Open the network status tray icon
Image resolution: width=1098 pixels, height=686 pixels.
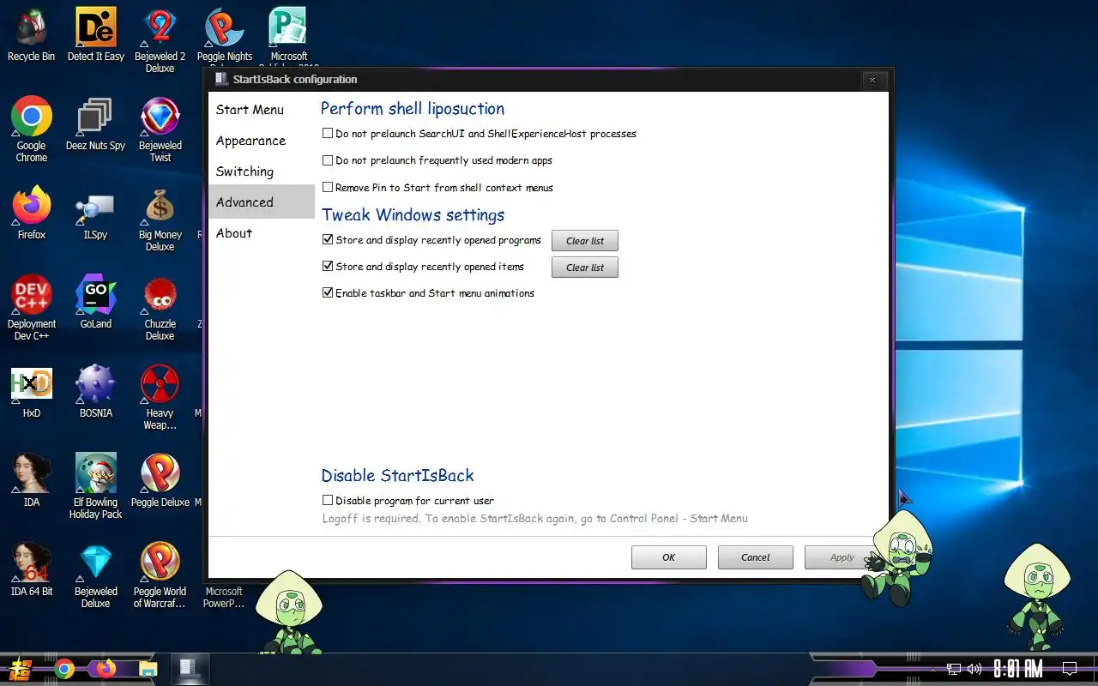pos(954,669)
